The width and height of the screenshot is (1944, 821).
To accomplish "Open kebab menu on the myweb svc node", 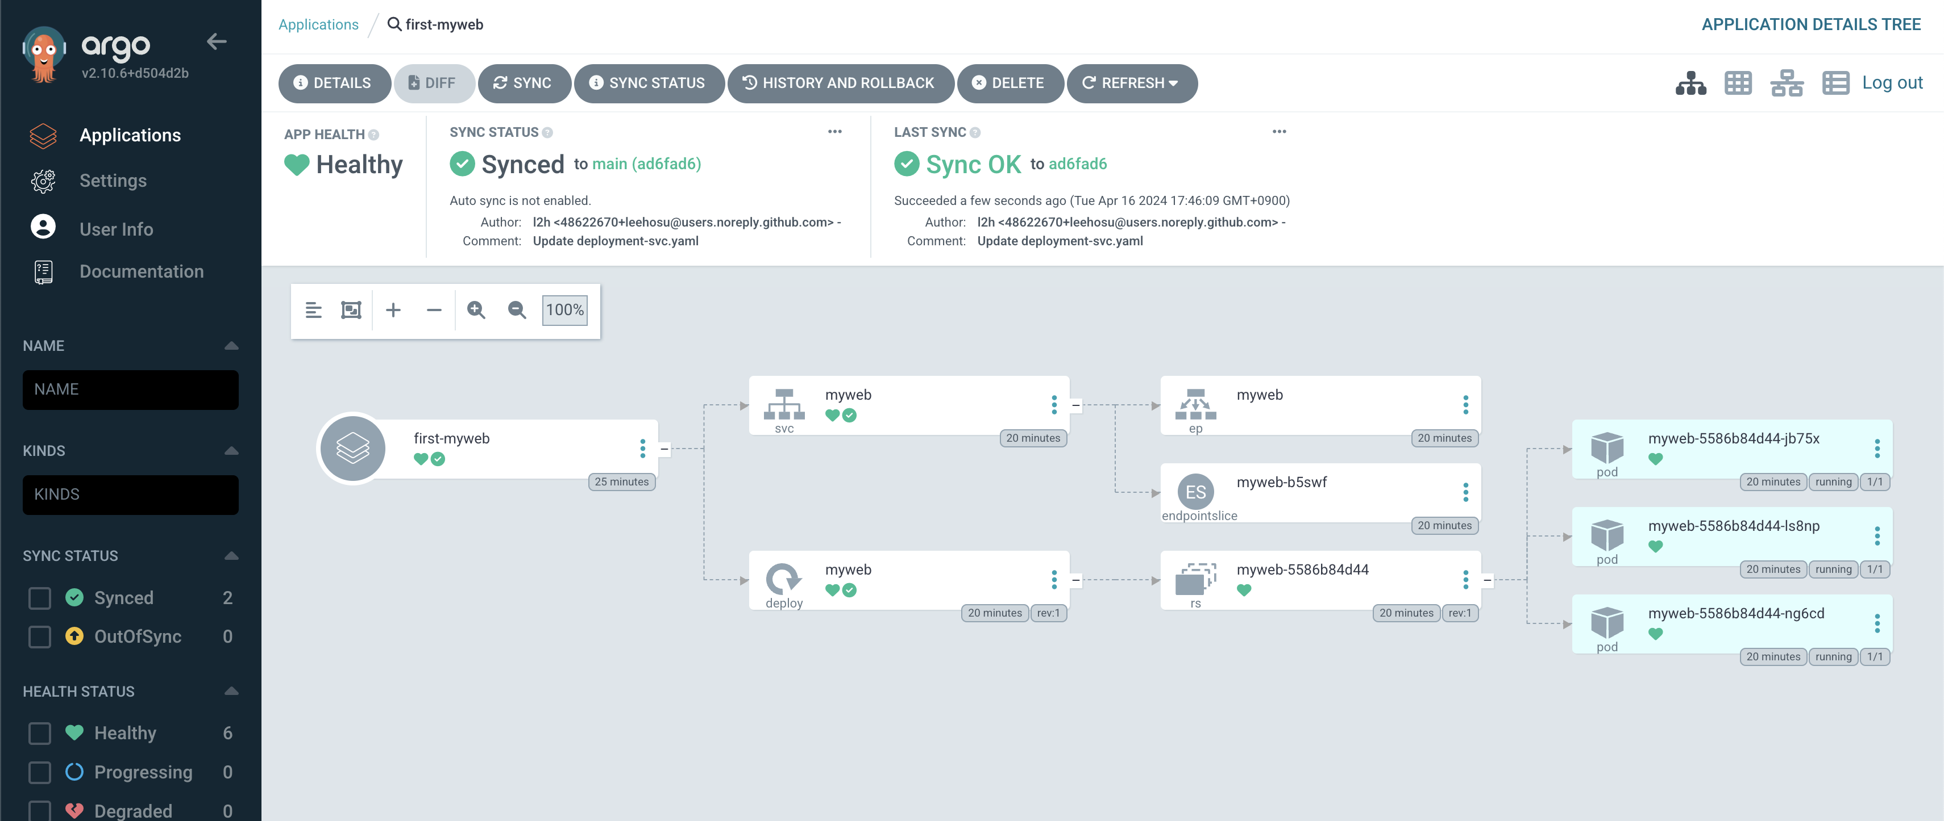I will pos(1053,405).
